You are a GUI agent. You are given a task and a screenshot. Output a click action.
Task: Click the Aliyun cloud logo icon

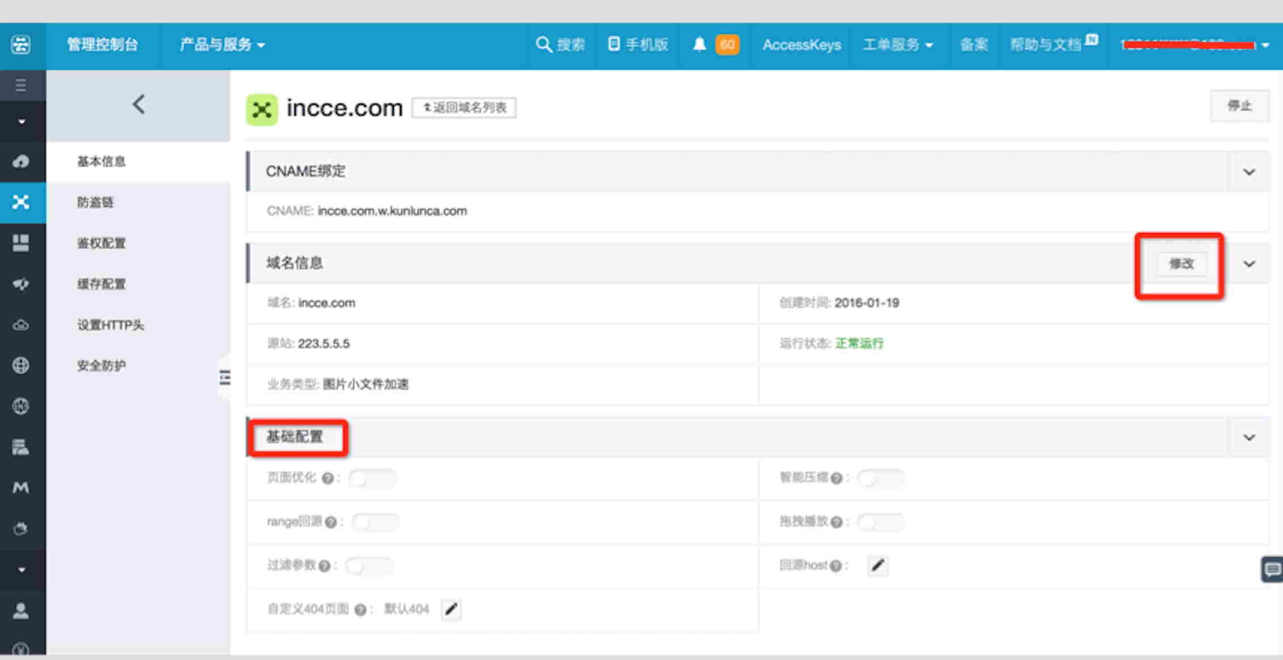coord(21,45)
